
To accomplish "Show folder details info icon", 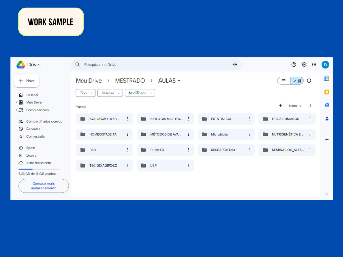I will 309,81.
